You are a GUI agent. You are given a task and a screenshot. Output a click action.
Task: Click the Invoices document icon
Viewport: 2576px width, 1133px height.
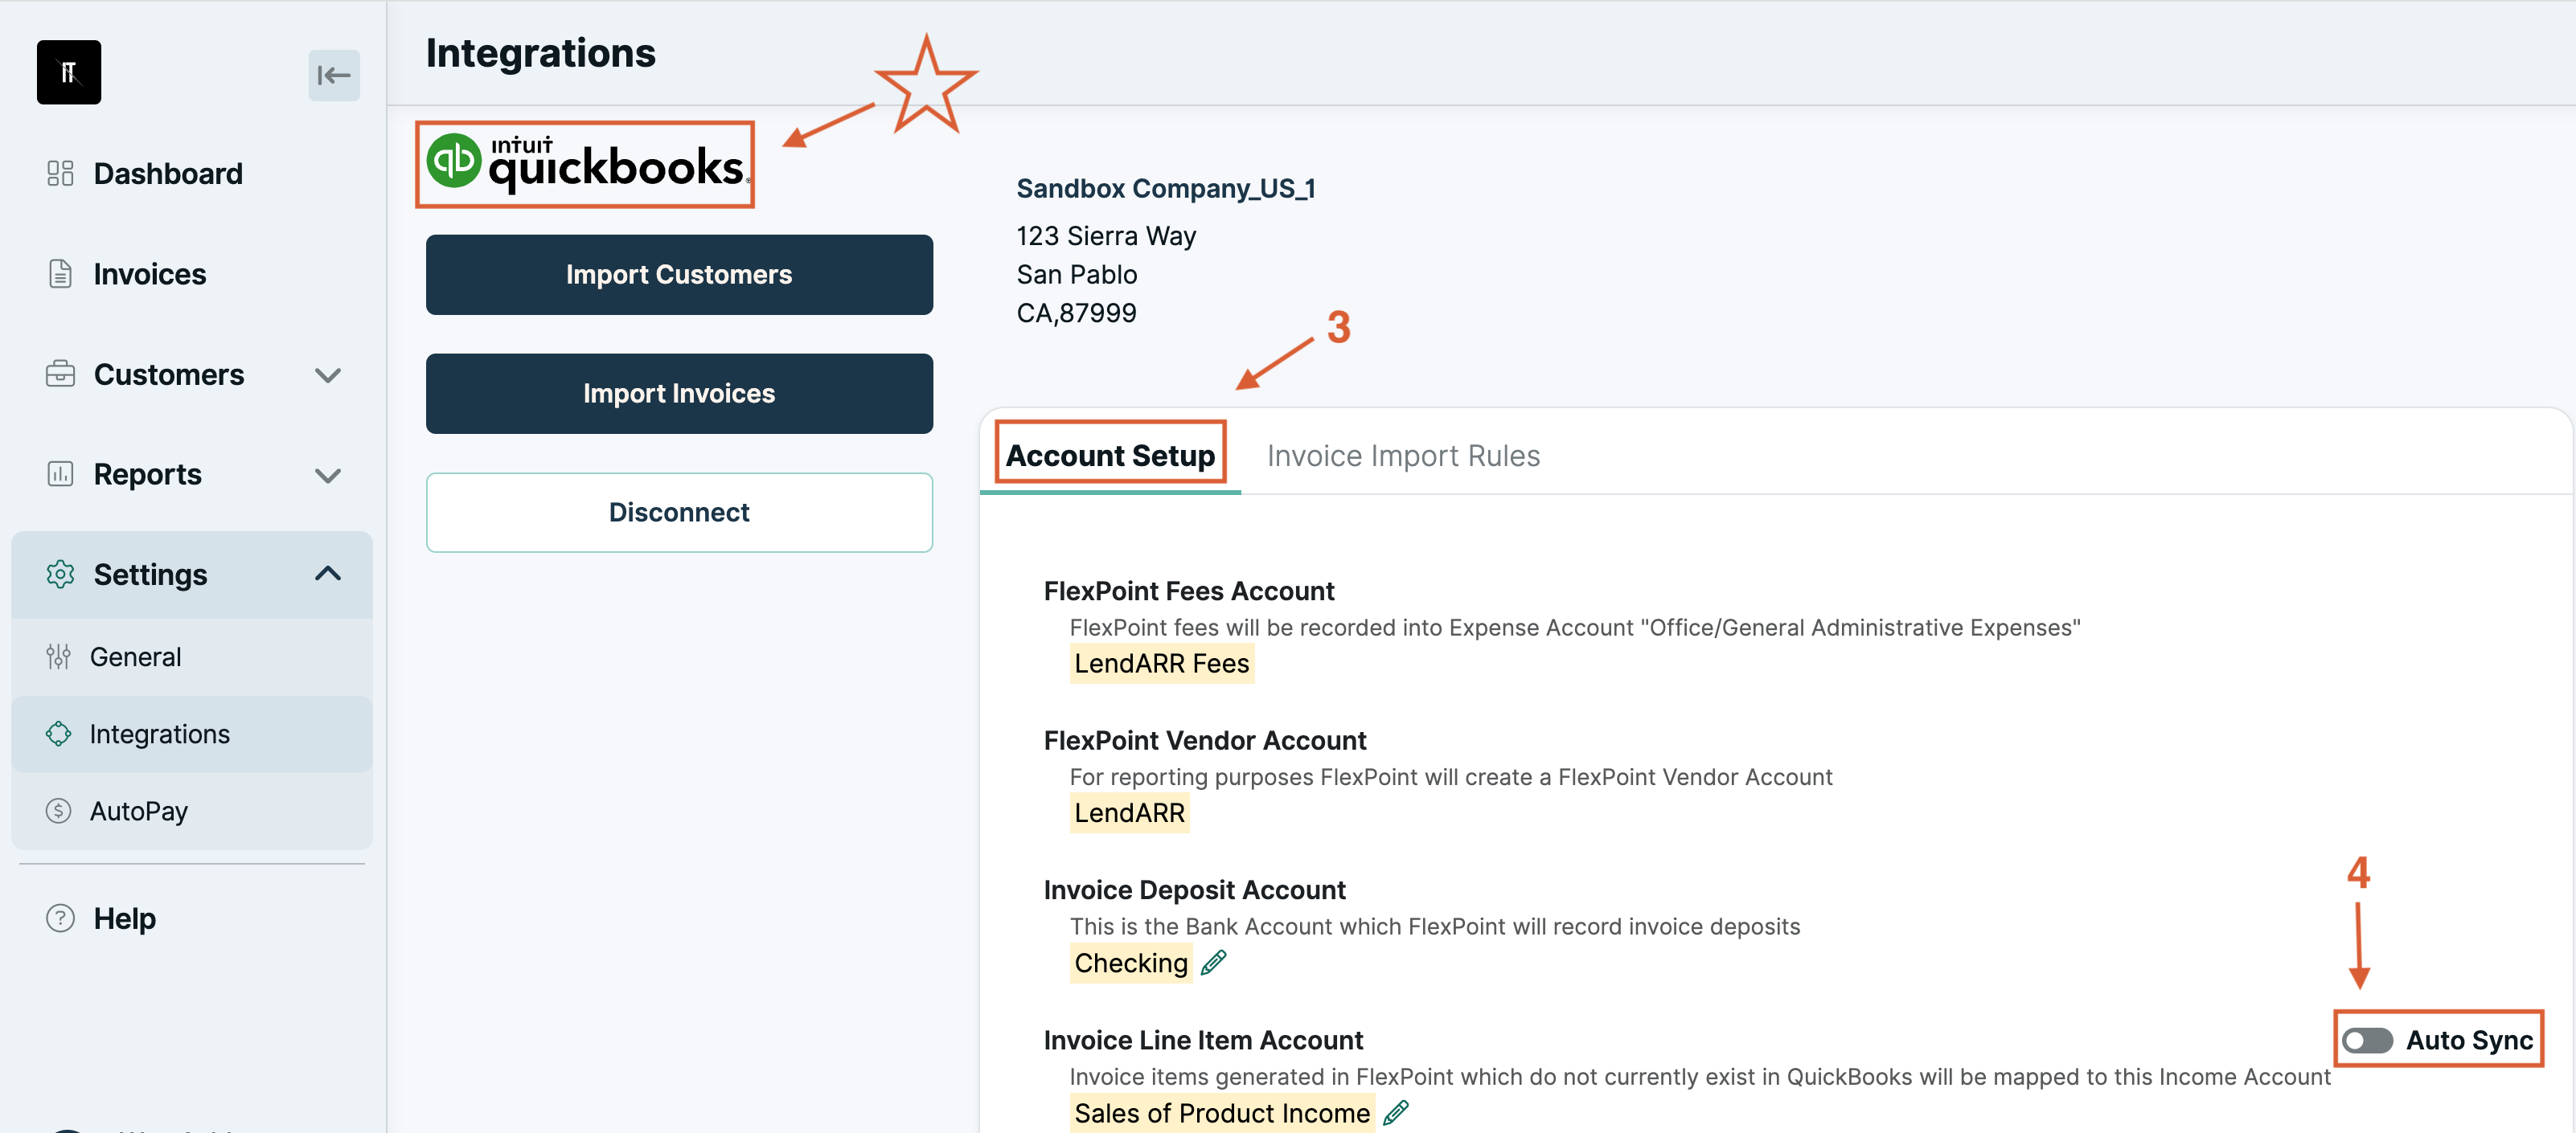pos(59,272)
